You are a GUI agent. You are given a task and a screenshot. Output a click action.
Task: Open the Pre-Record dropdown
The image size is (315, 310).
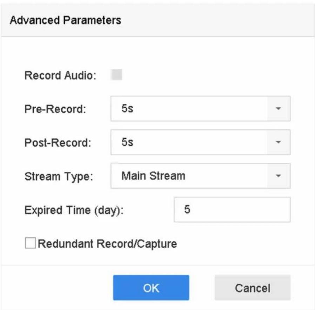tap(200, 109)
